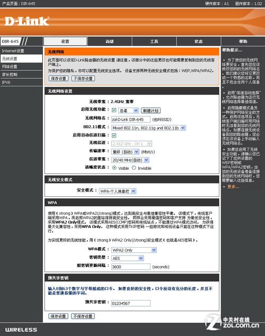This screenshot has height=336, width=265.
Task: Click the WIRELESS footer logo
Action: [x=21, y=330]
